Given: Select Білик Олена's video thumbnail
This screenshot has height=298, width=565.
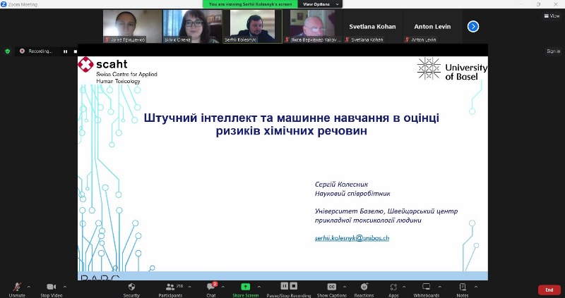Looking at the screenshot, I should [x=192, y=27].
